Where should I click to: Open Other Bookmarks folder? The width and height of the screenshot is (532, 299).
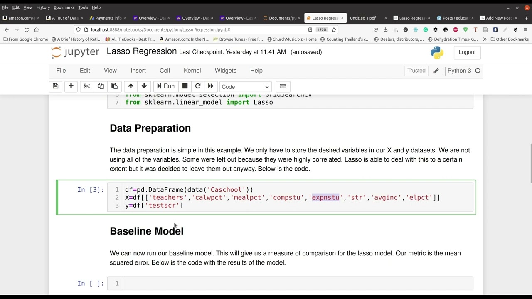click(x=510, y=39)
